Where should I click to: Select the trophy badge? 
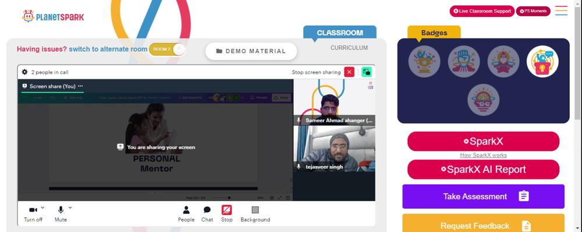click(x=424, y=62)
